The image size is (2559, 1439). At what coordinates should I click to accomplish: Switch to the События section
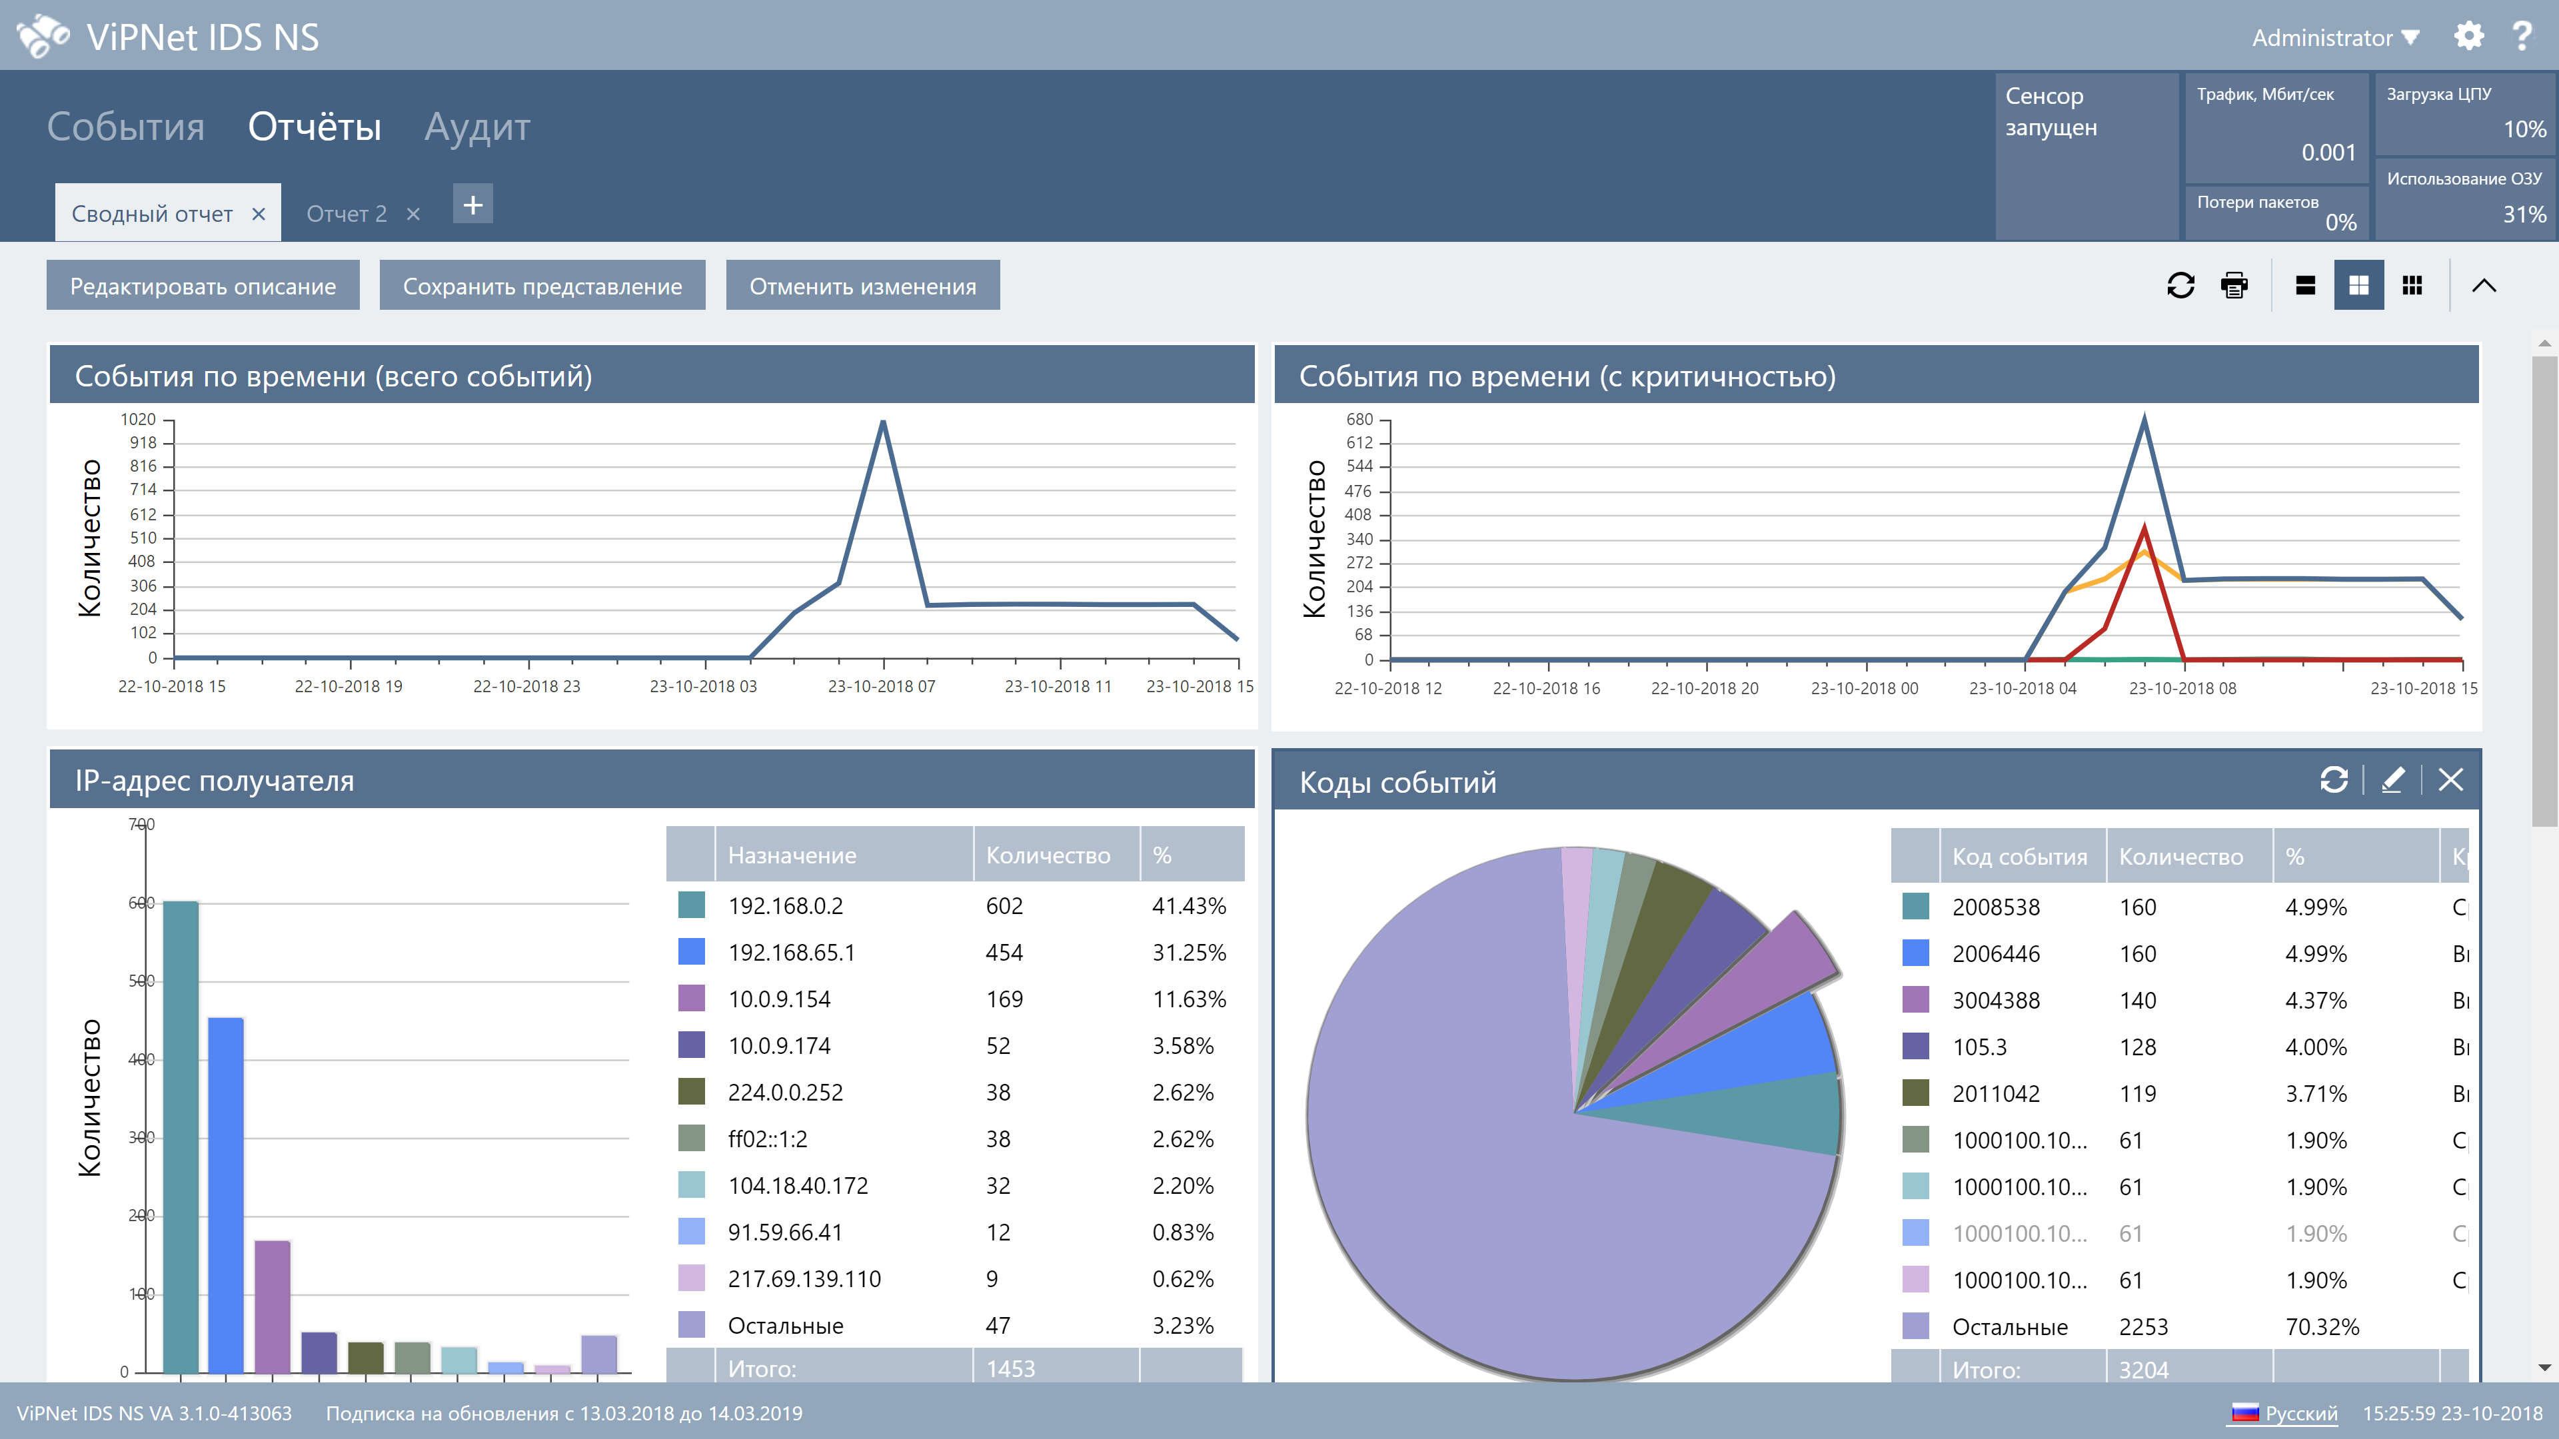click(x=125, y=127)
